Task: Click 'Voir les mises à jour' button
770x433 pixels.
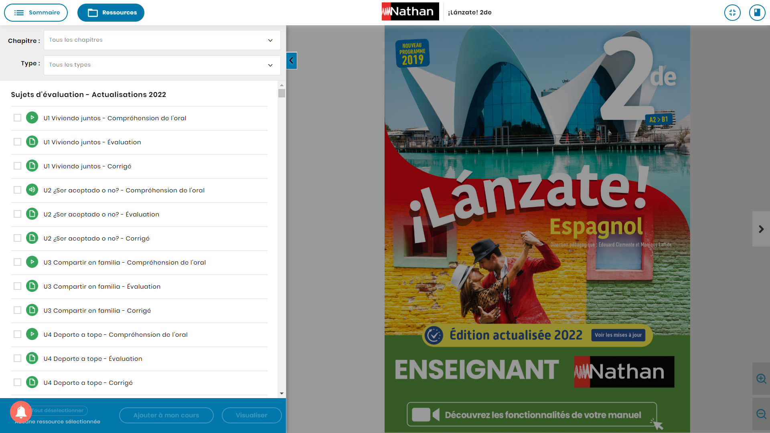Action: [x=618, y=335]
